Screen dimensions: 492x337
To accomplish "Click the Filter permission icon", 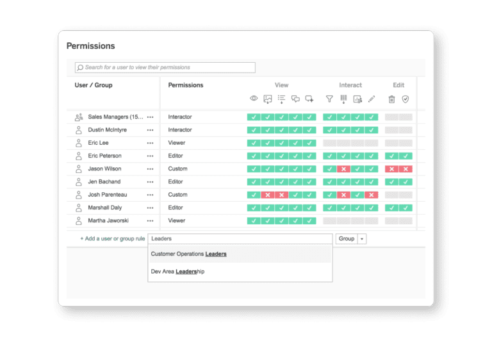I will 329,99.
